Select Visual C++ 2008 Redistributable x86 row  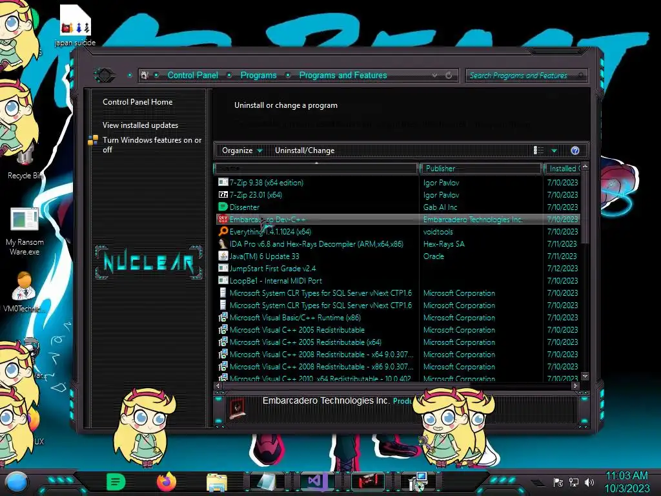398,366
